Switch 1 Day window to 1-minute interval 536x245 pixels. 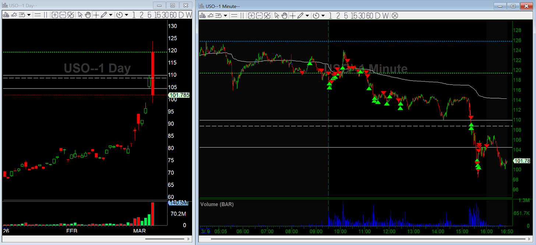point(134,15)
